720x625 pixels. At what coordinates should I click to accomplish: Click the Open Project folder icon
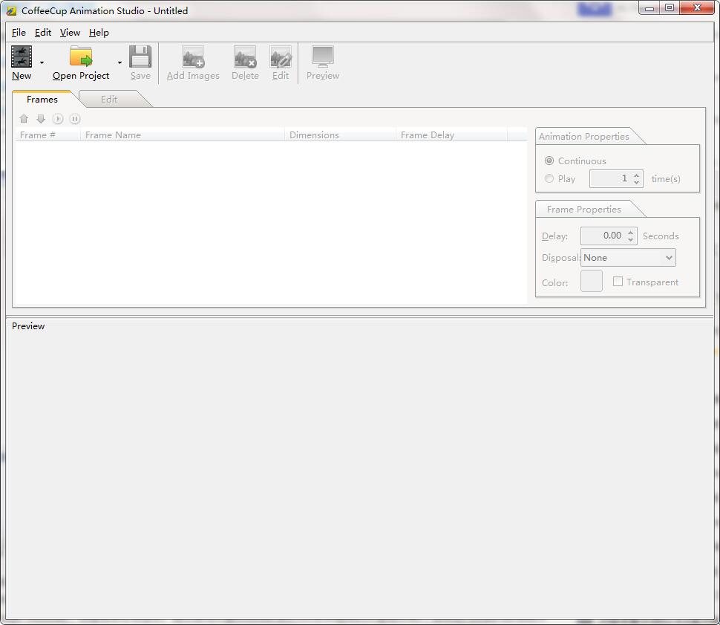pyautogui.click(x=81, y=56)
